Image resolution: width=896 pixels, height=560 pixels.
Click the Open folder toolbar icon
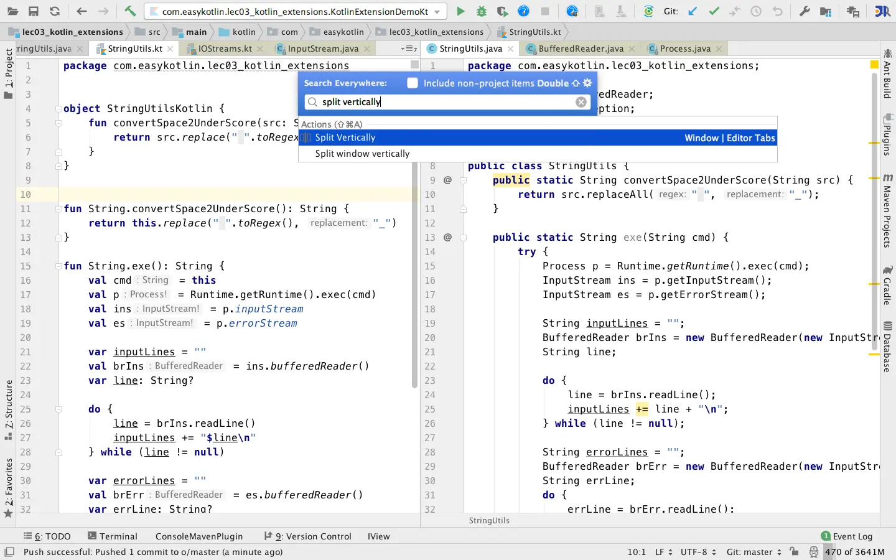(x=12, y=11)
